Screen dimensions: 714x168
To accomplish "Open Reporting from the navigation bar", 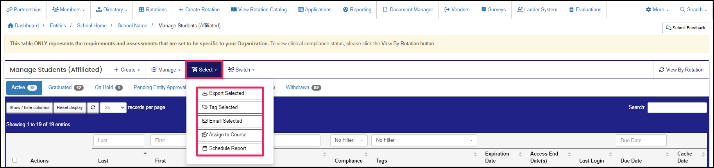I will (357, 9).
